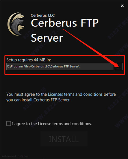Focus the installation path text field
This screenshot has width=128, height=159.
(x=60, y=66)
